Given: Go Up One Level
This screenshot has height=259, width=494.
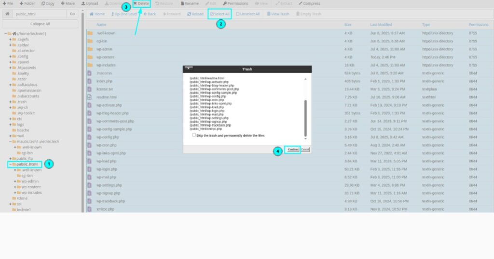Looking at the screenshot, I should (x=124, y=14).
